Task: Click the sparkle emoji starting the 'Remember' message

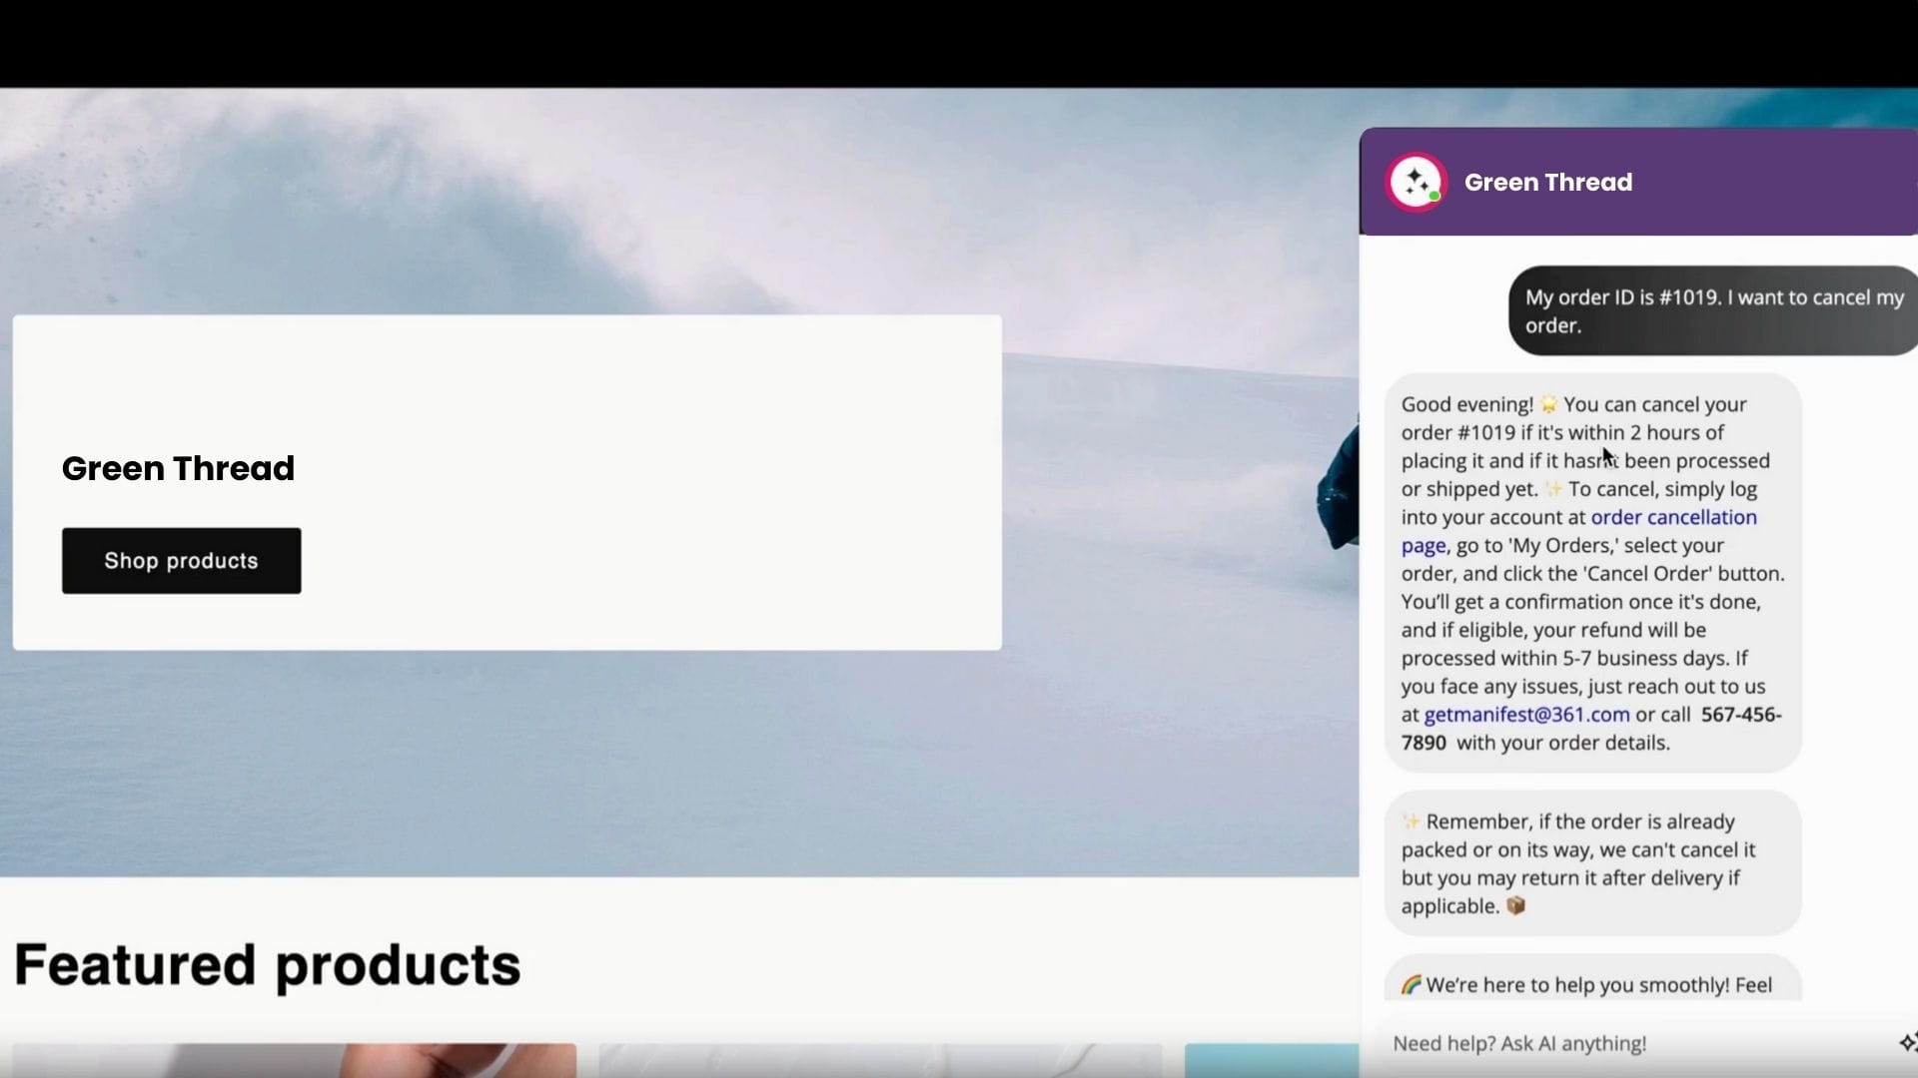Action: 1410,820
